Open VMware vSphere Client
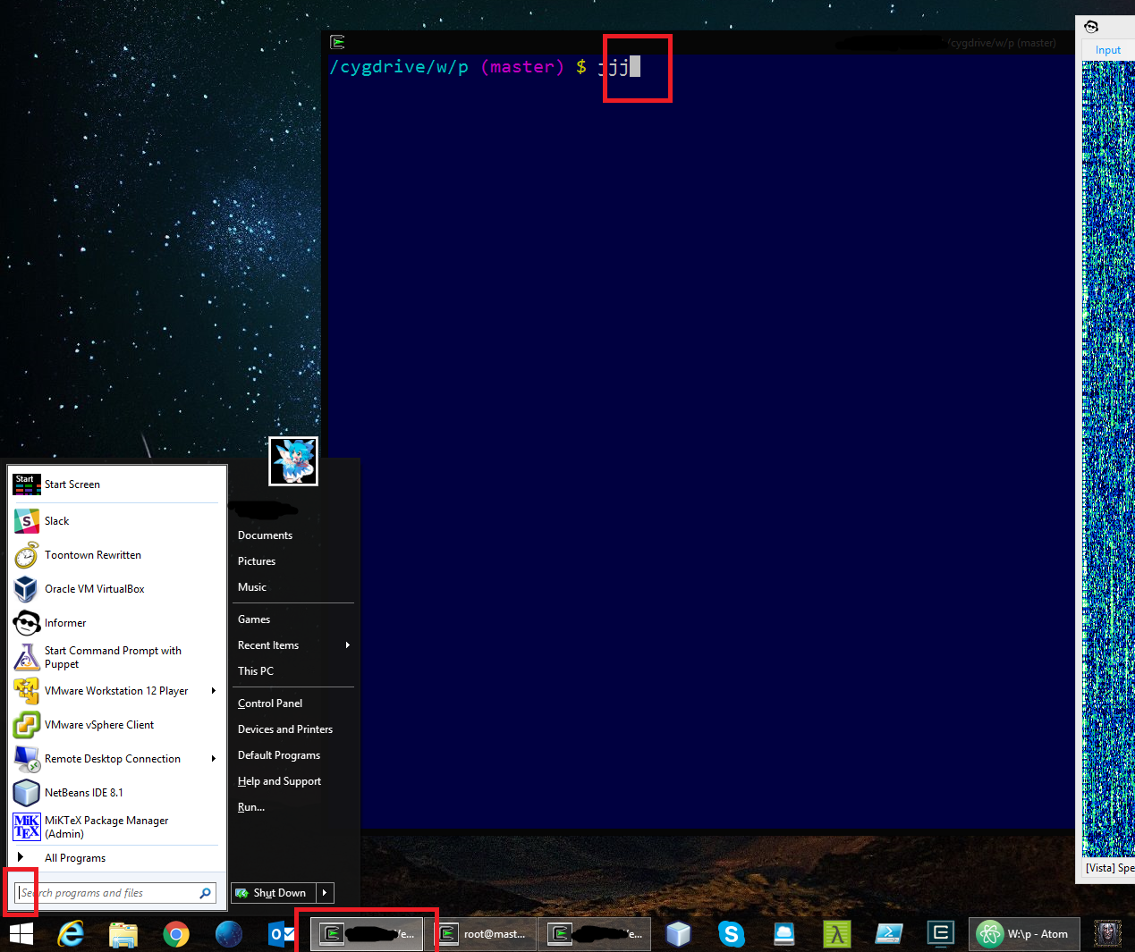The image size is (1135, 952). (116, 725)
